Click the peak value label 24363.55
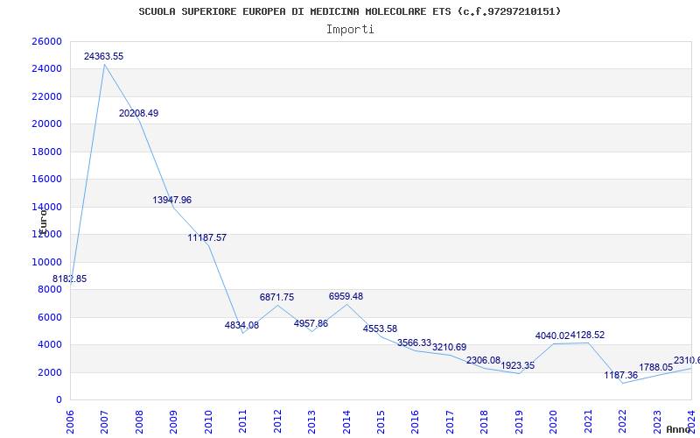The image size is (700, 438). [103, 56]
